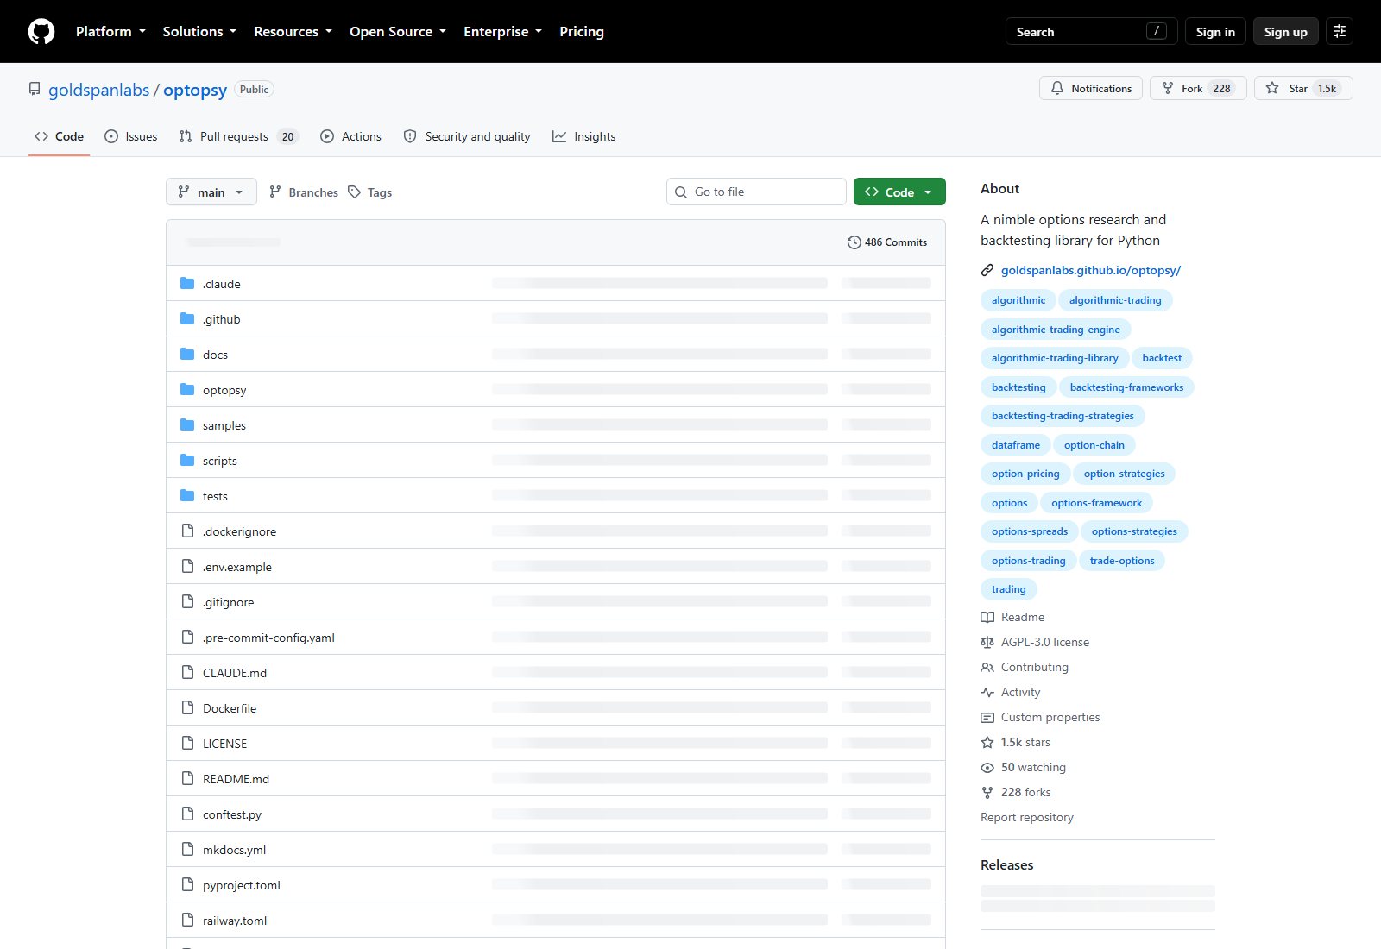Click the Dockerfile file icon
Image resolution: width=1381 pixels, height=949 pixels.
pyautogui.click(x=187, y=707)
